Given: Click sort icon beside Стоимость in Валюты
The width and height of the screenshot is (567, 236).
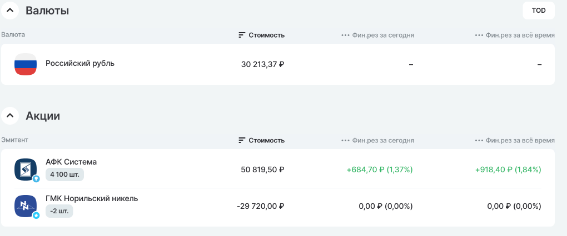Looking at the screenshot, I should click(242, 35).
